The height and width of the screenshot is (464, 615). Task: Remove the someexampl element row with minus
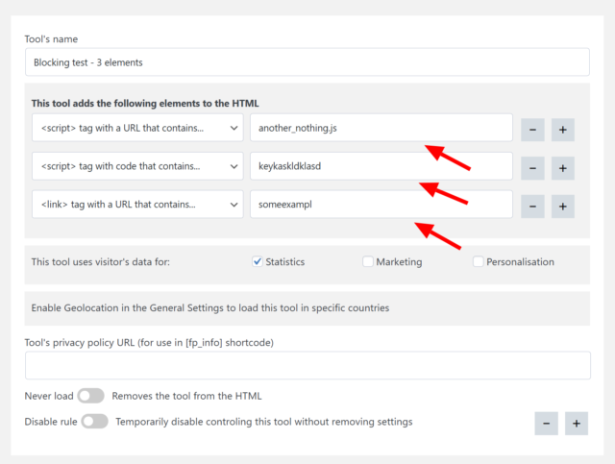pos(532,207)
